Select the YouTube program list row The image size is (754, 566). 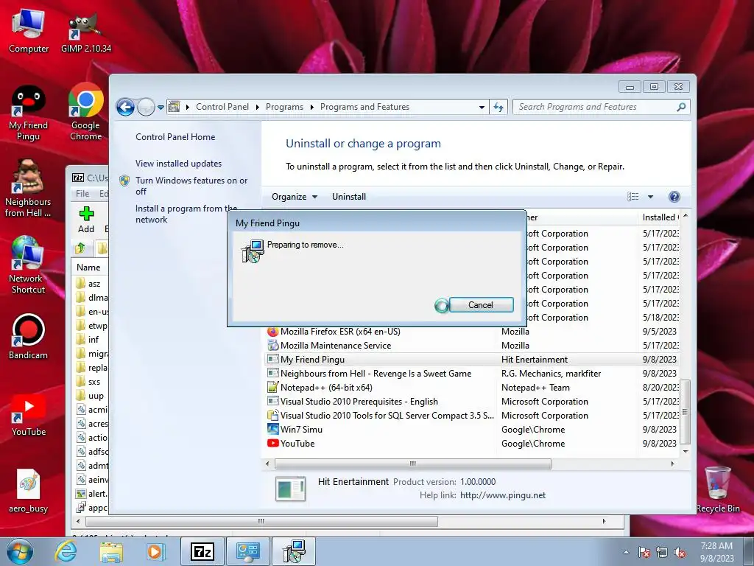click(472, 443)
